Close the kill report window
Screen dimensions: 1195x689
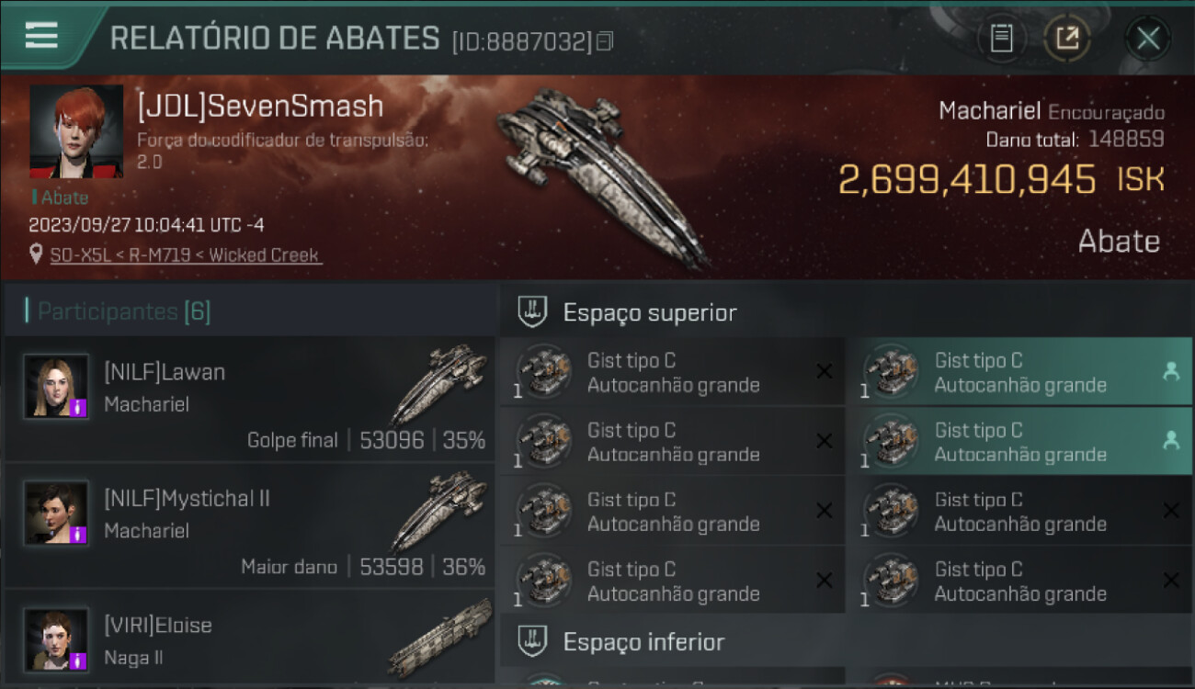coord(1147,39)
